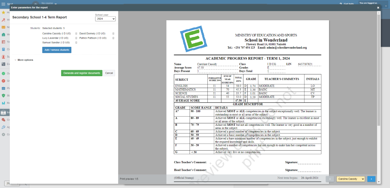This screenshot has height=188, width=390.
Task: Click the LIN value 6437587821
Action: [305, 64]
